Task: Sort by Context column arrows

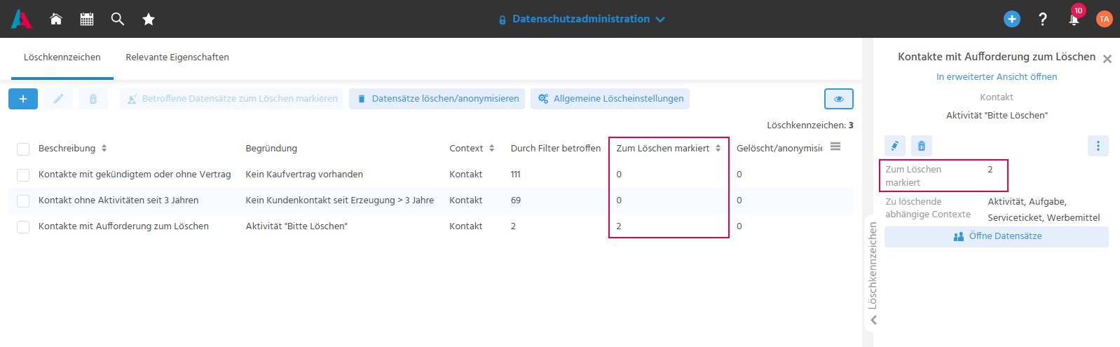Action: tap(492, 148)
